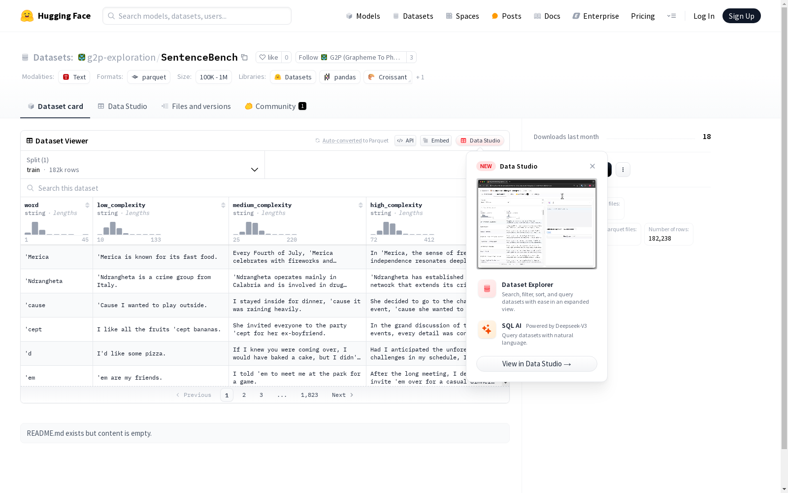This screenshot has height=493, width=788.
Task: Open the three-dot options menu
Action: (x=623, y=170)
